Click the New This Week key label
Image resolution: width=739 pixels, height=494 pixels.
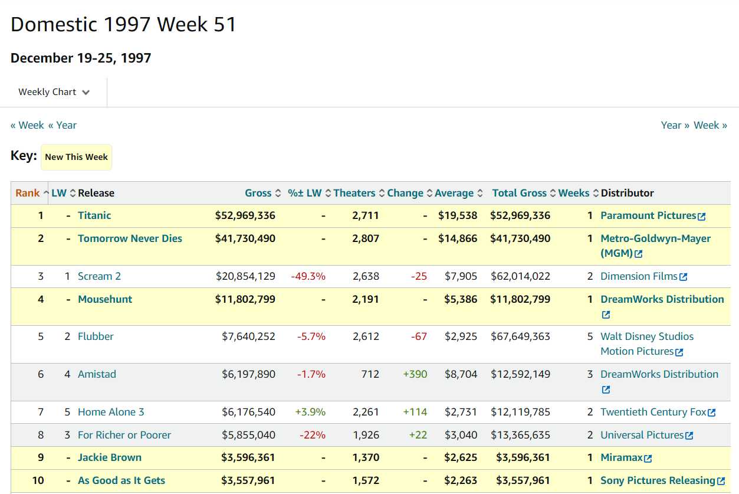[76, 157]
